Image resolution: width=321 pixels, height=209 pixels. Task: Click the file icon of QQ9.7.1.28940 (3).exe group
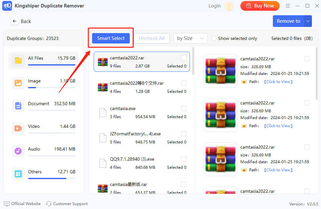[103, 163]
